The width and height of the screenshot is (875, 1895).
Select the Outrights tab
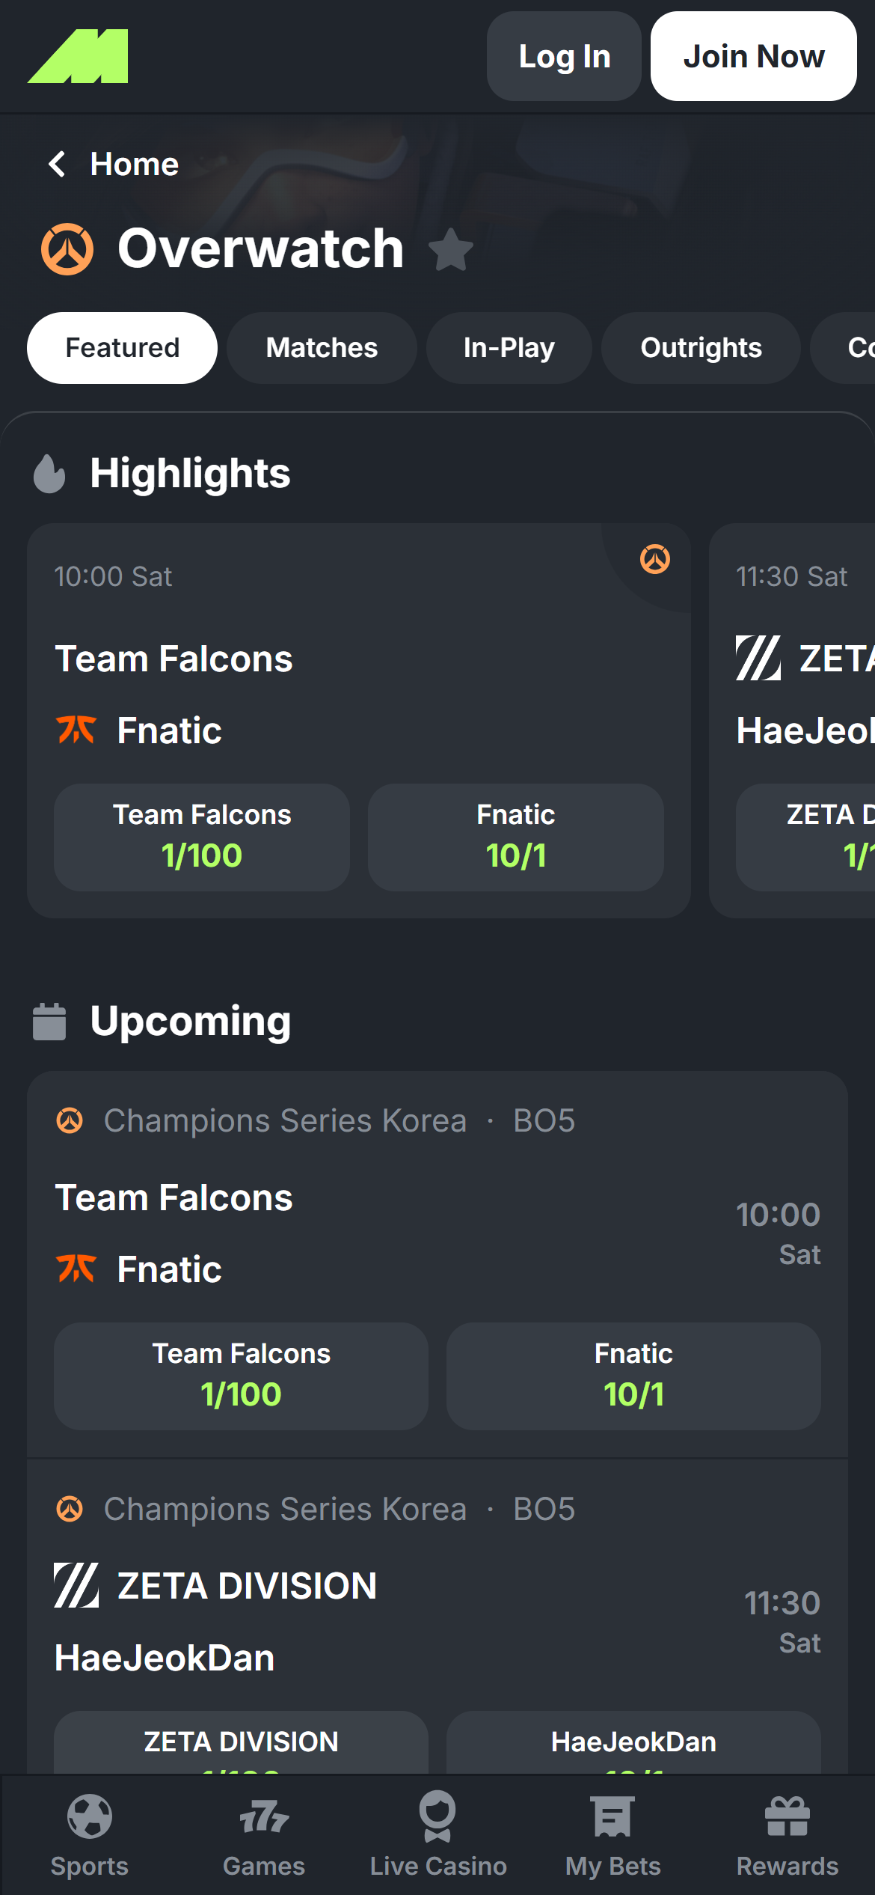pos(701,348)
